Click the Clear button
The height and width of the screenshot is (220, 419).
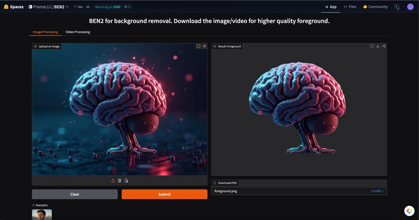point(75,194)
